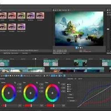
Task: Click the reset icon above the first color wheel
Action: (15, 83)
